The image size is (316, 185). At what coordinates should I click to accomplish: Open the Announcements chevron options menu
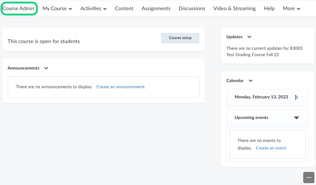46,68
